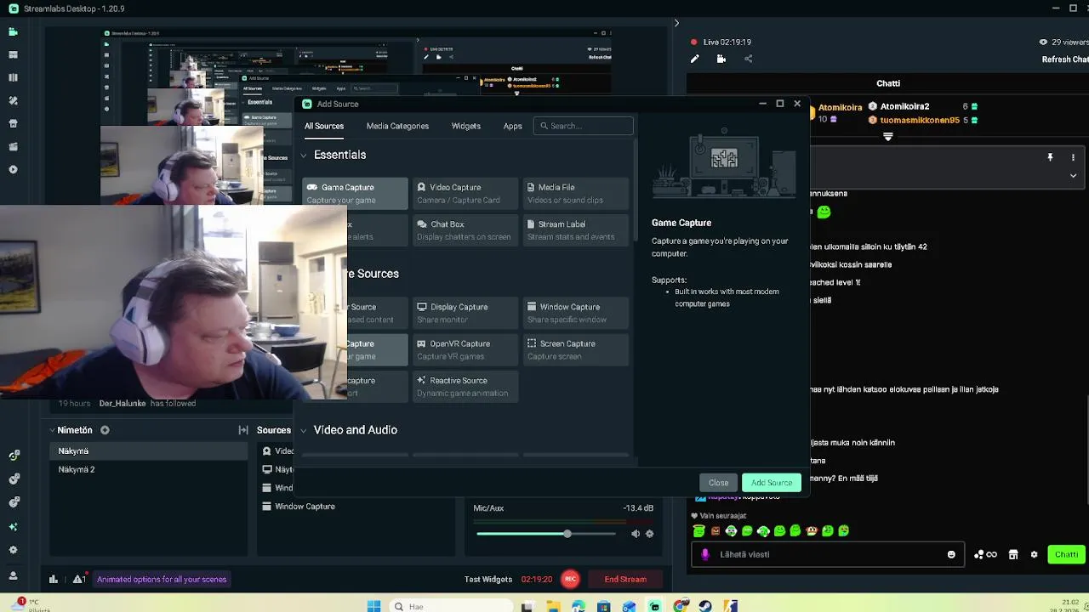Open the Mic/Aux settings gear
Viewport: 1089px width, 612px height.
click(650, 534)
